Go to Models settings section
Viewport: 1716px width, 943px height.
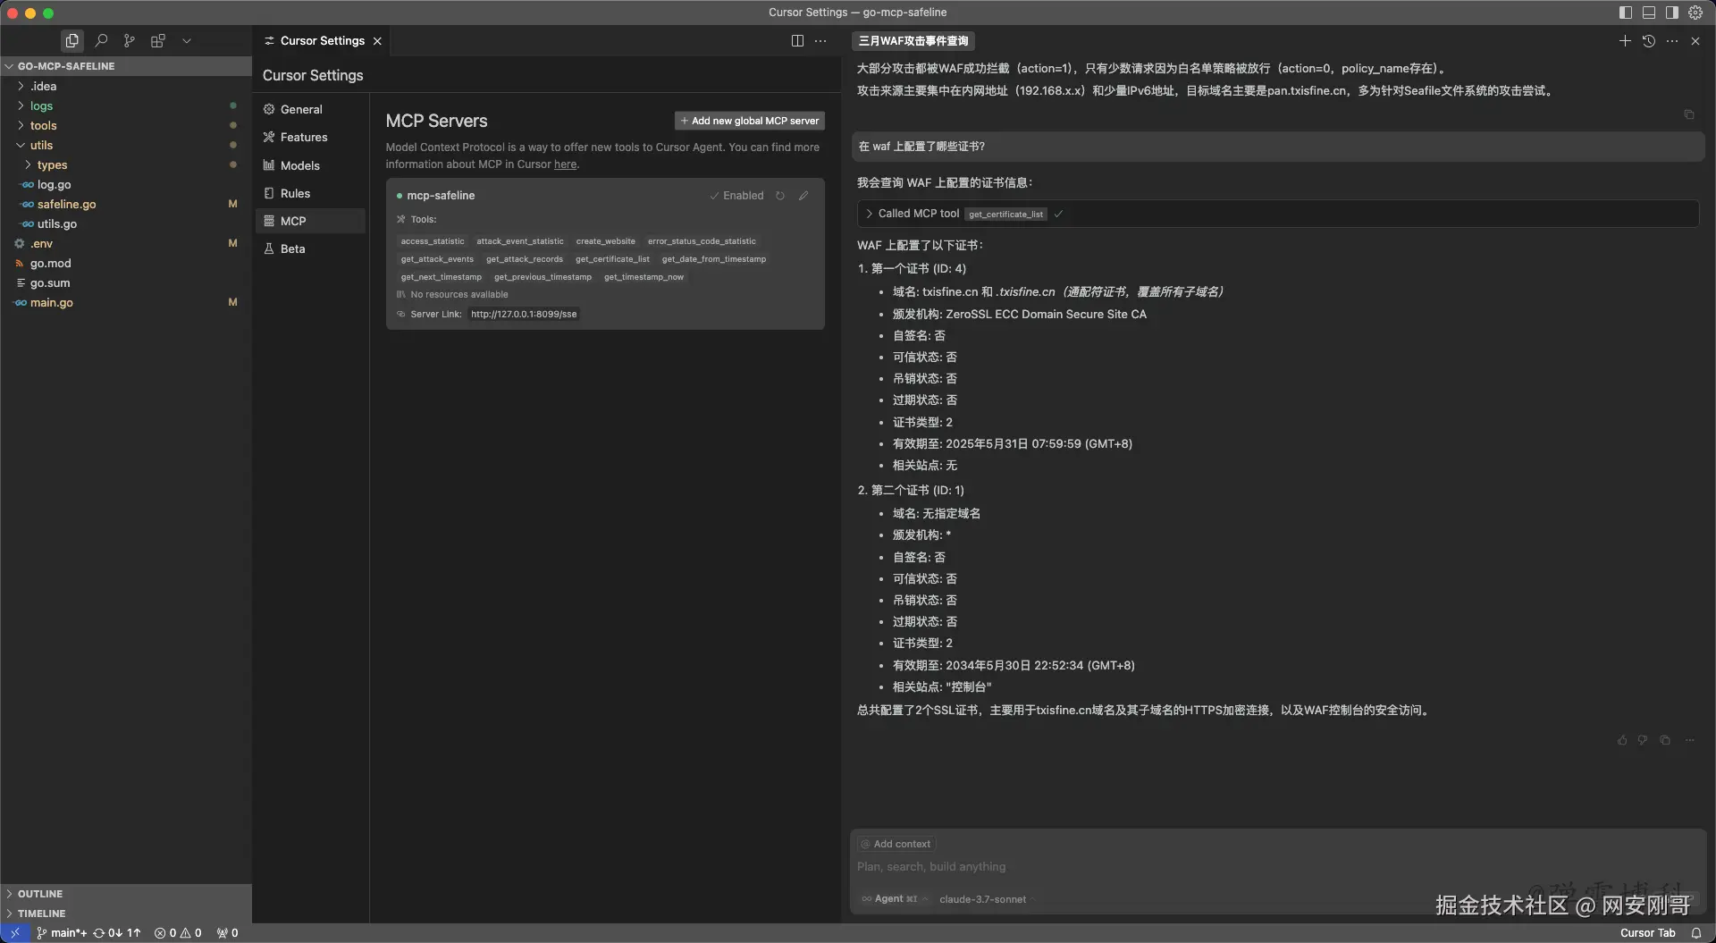coord(310,165)
